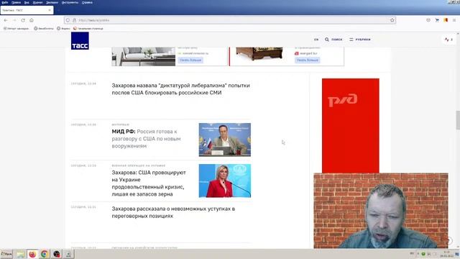This screenshot has height=259, width=460.
Task: Open the Инструменты menu
Action: pos(70,2)
